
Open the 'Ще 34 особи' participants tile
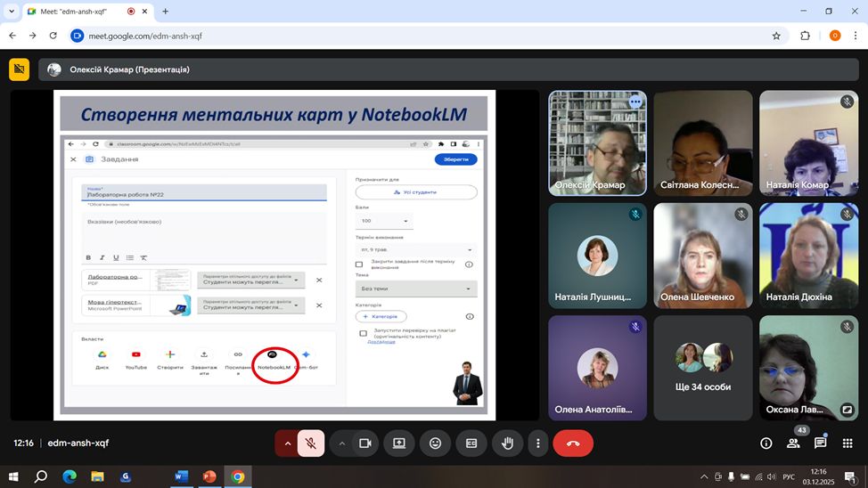tap(703, 367)
